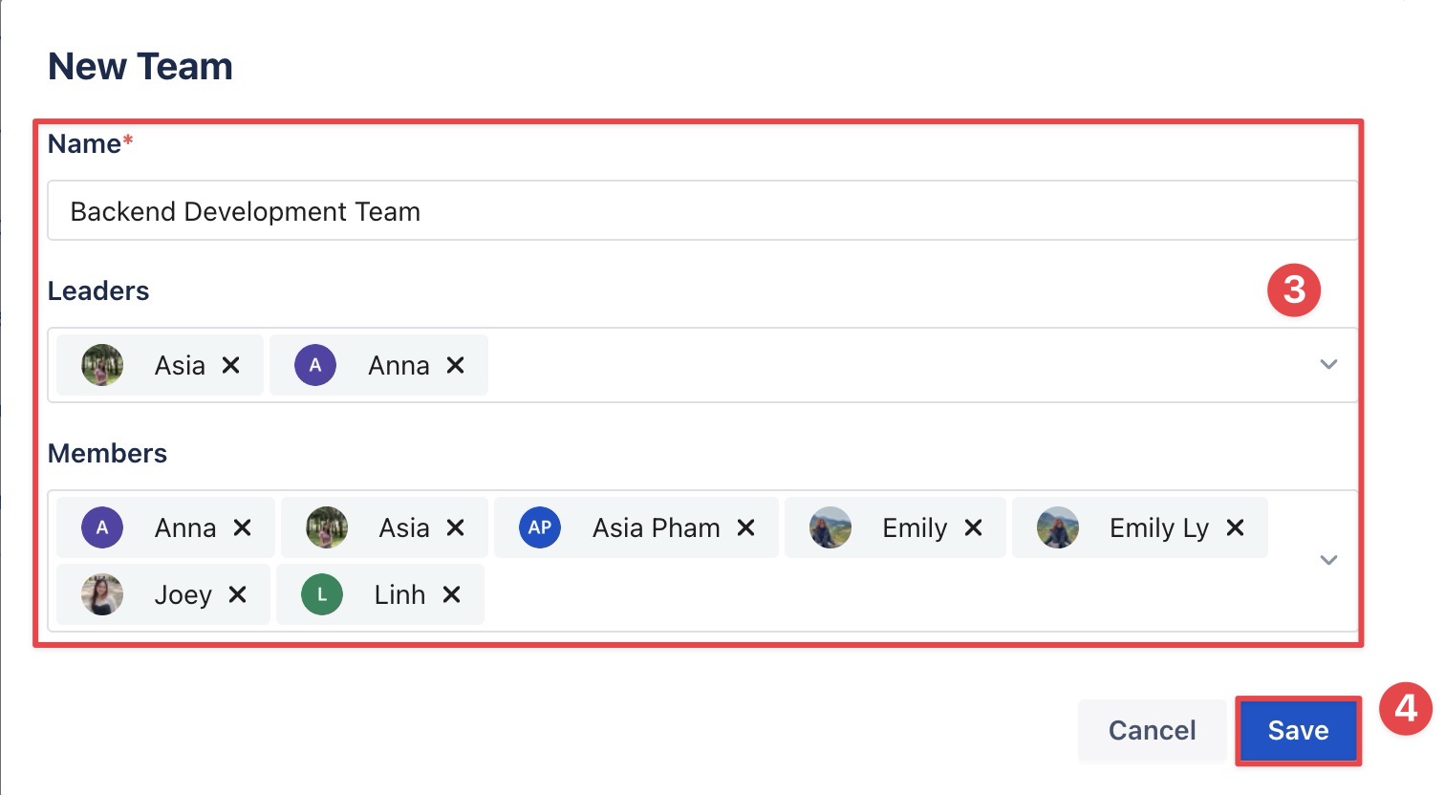Remove Emily Ly from Members
Viewport: 1445px width, 795px height.
[1236, 527]
